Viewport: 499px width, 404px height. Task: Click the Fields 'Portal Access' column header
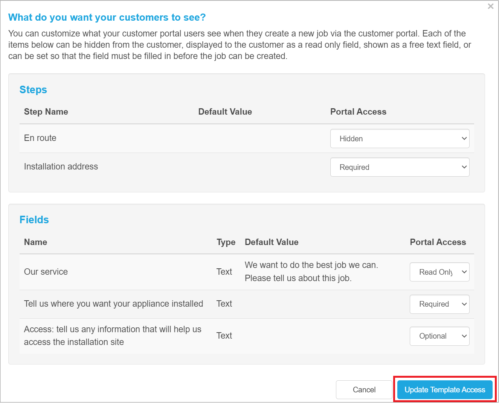pyautogui.click(x=438, y=242)
